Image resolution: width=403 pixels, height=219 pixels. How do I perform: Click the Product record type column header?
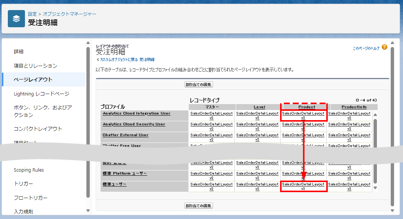(307, 107)
